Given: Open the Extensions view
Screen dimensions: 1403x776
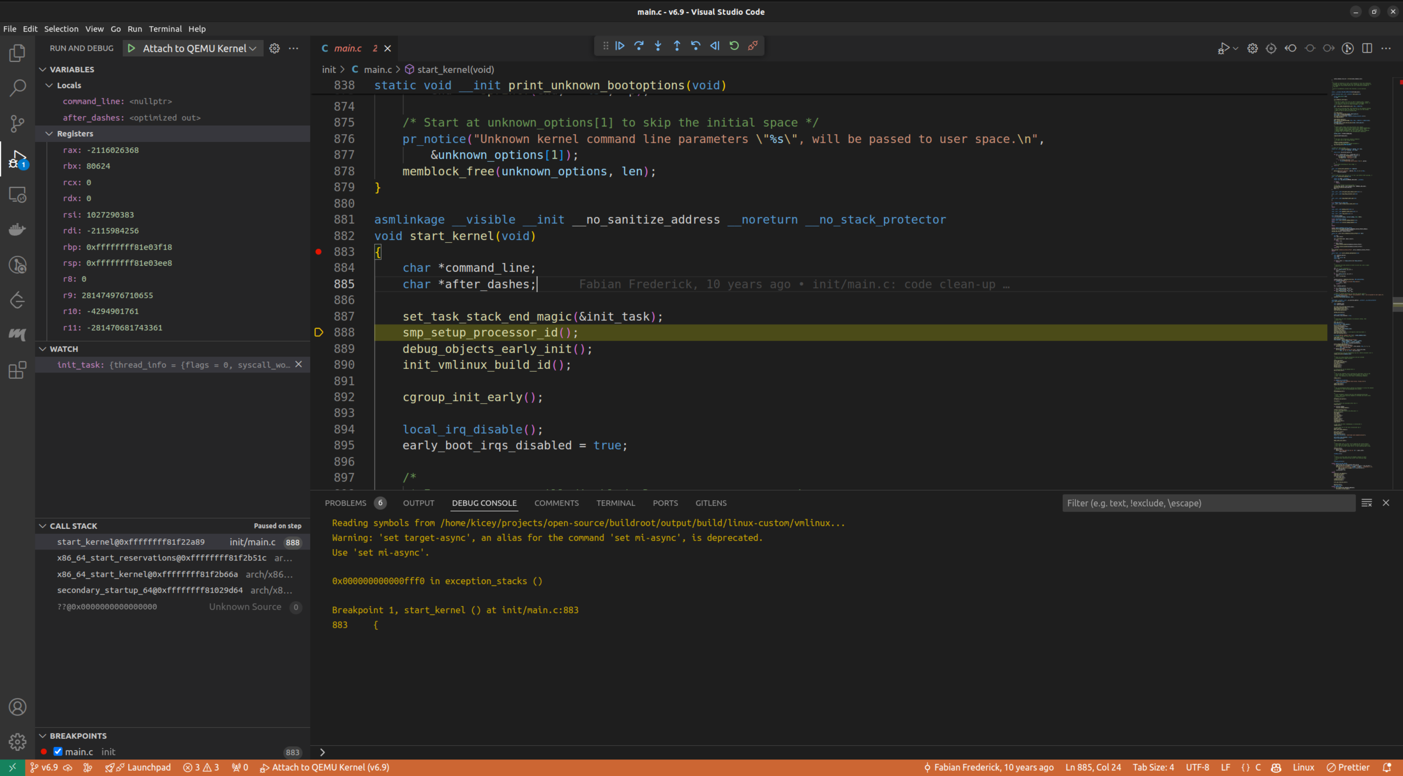Looking at the screenshot, I should click(18, 370).
